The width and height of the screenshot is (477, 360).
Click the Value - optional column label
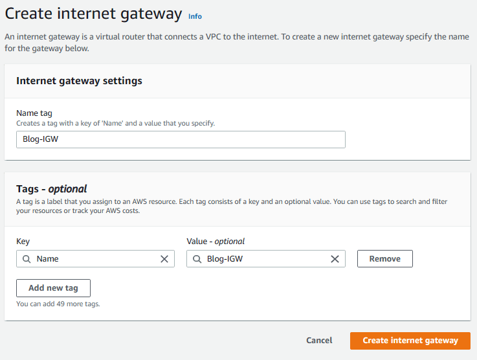coord(216,242)
